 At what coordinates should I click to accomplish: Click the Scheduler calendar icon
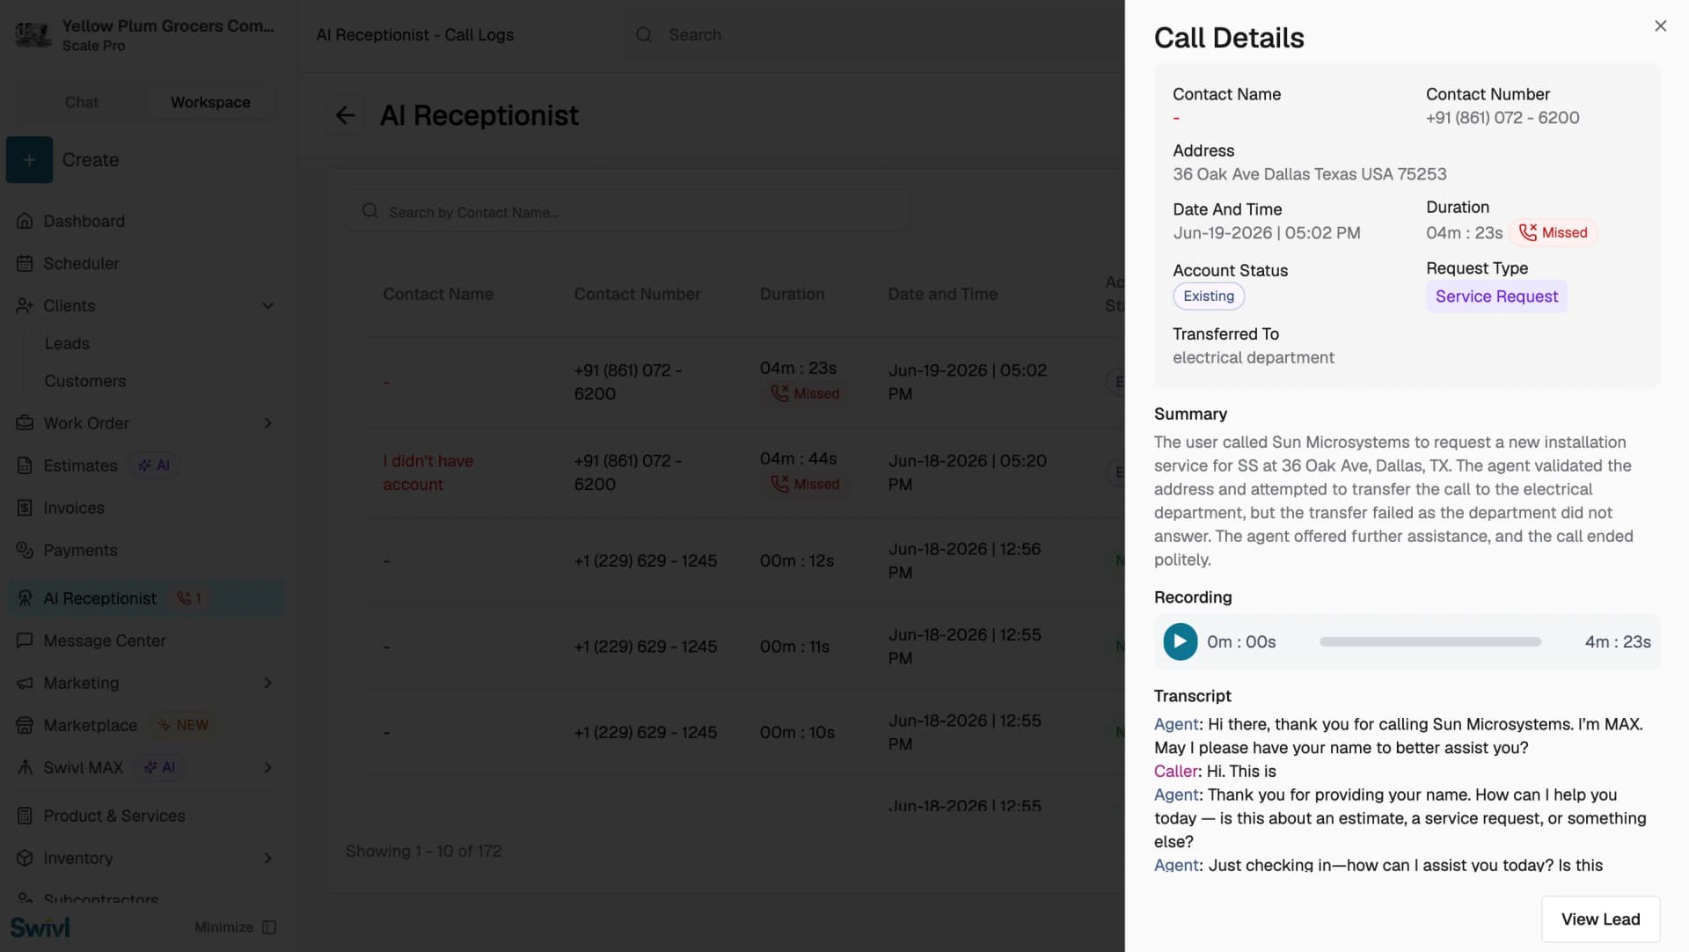coord(25,263)
